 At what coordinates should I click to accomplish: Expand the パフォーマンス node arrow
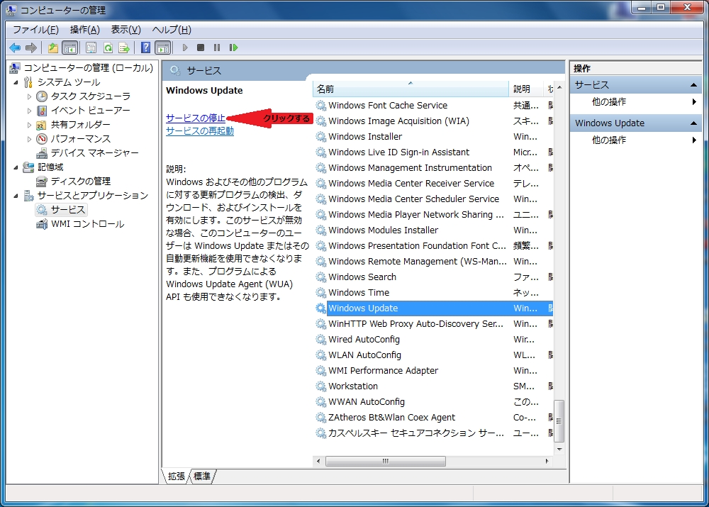point(29,139)
